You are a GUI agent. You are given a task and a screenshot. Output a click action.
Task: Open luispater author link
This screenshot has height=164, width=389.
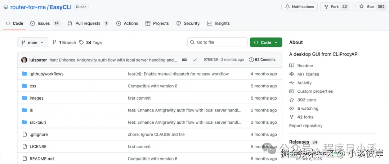pos(38,60)
